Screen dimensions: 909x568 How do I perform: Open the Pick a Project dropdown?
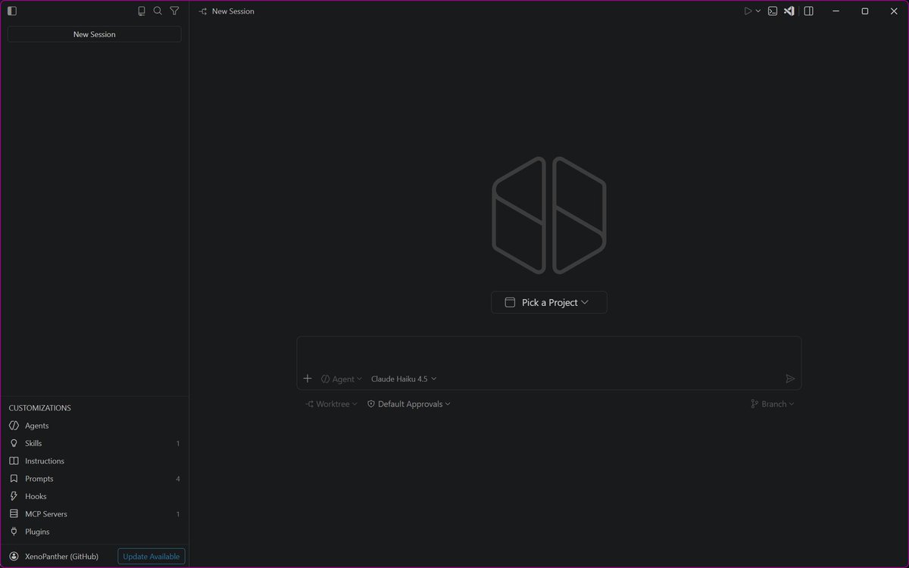(549, 302)
